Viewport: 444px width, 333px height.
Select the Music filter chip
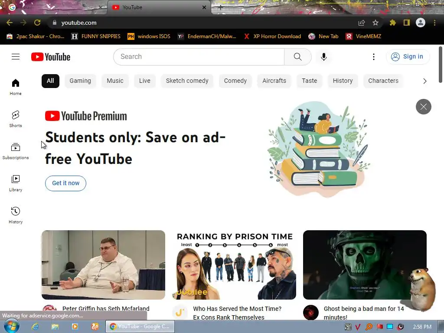(x=115, y=81)
